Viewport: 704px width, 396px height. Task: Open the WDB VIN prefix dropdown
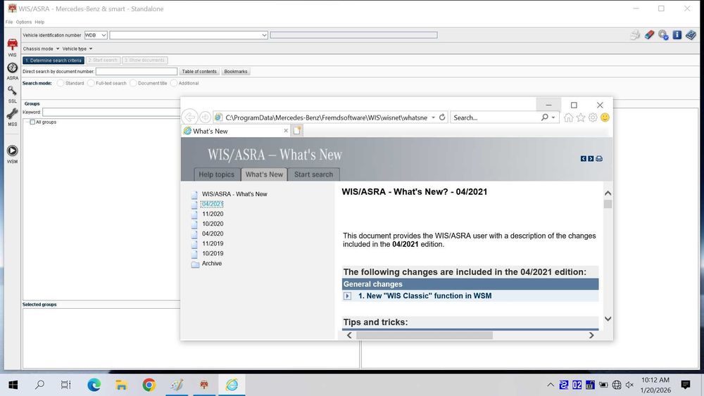(96, 35)
